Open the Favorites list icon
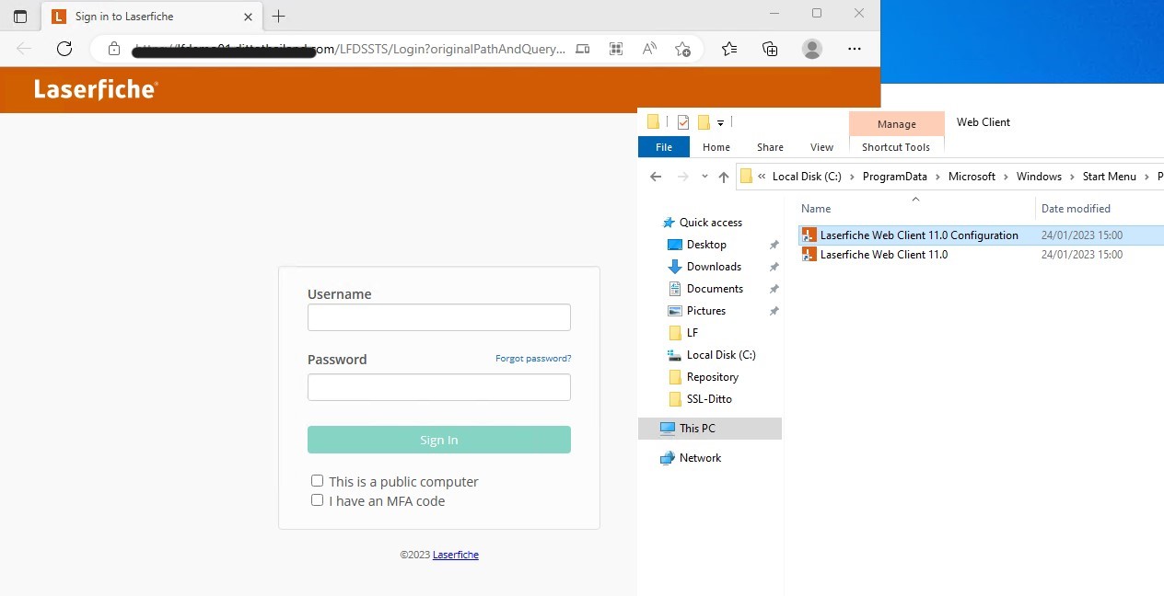1164x596 pixels. [729, 49]
